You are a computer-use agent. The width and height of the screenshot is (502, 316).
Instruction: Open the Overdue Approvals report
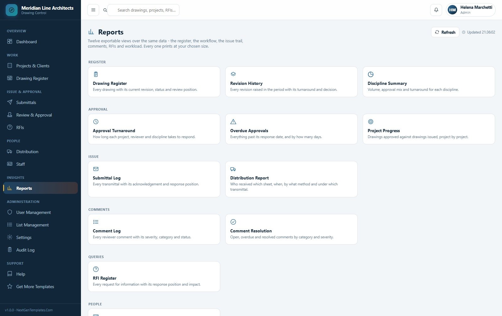(291, 129)
